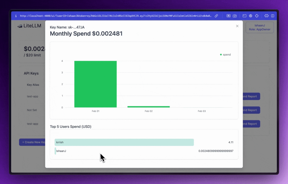Open IshaanJ Role AppOwner user box
The image size is (288, 184).
[260, 28]
